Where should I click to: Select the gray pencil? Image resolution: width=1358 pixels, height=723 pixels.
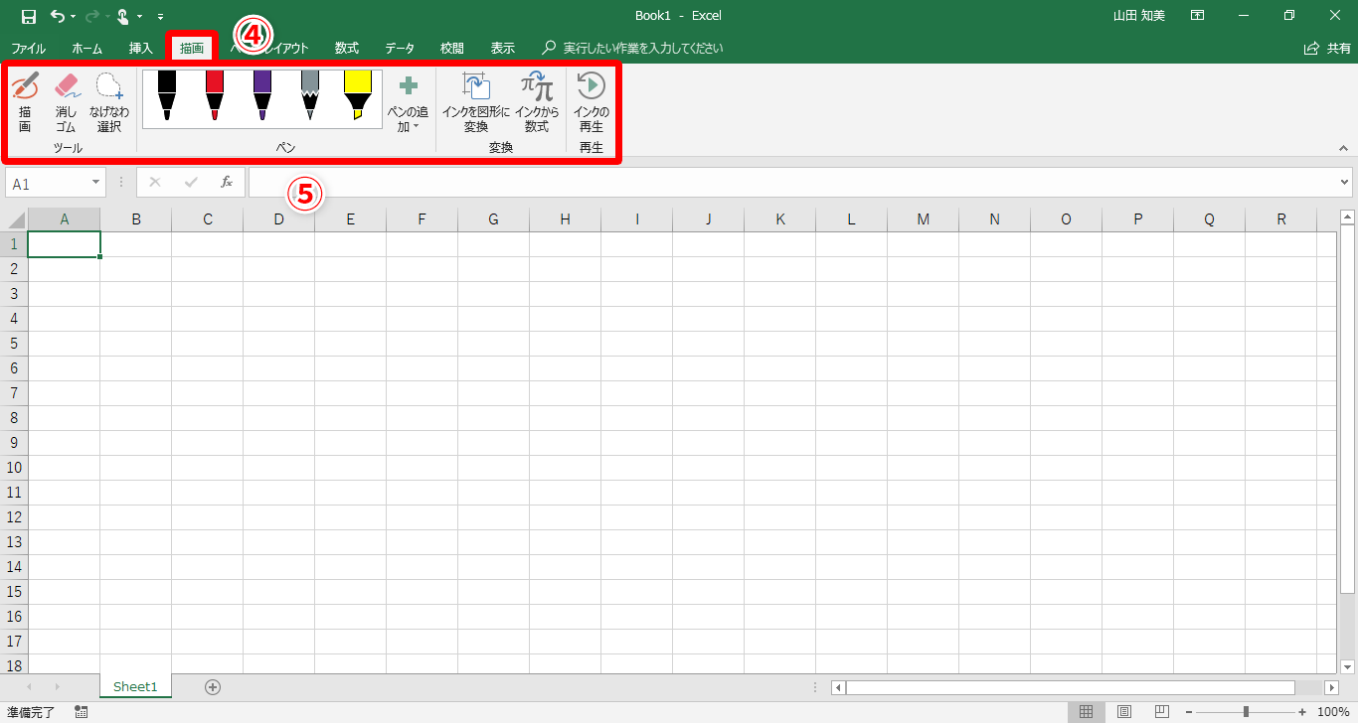tap(310, 97)
